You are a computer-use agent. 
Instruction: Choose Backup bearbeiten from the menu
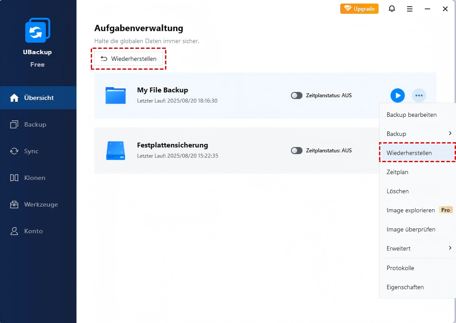pos(412,115)
